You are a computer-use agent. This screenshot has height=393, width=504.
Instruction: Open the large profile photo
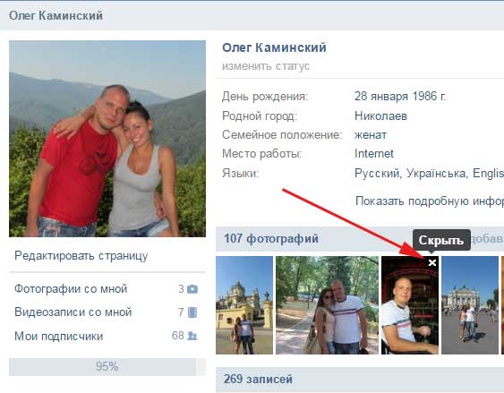107,139
